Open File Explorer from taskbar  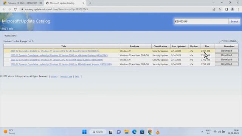click(127, 132)
